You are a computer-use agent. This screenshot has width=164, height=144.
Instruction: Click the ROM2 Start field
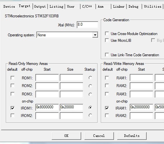pyautogui.click(x=47, y=86)
